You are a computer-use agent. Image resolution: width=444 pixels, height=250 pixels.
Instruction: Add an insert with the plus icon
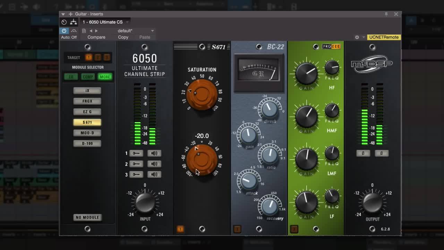pyautogui.click(x=71, y=14)
